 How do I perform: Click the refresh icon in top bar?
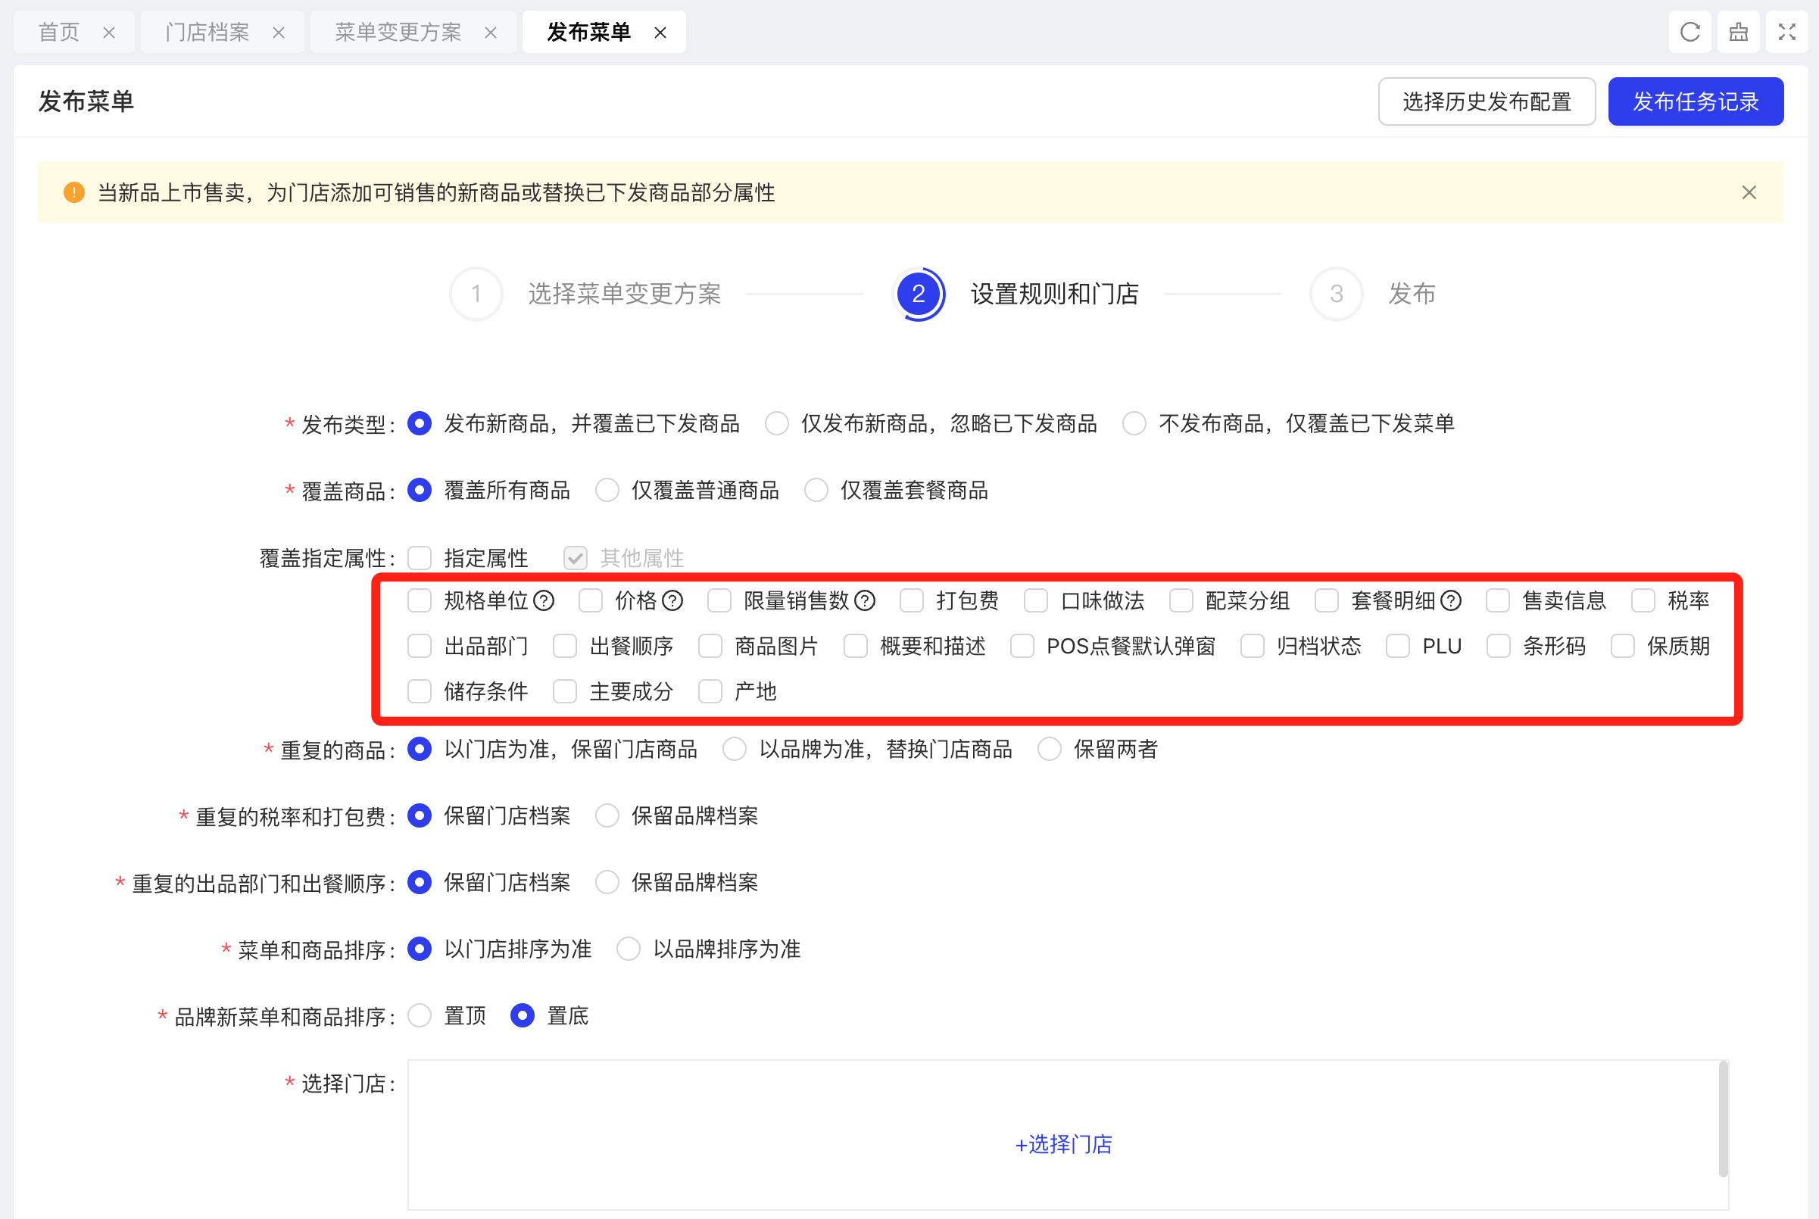[x=1690, y=32]
